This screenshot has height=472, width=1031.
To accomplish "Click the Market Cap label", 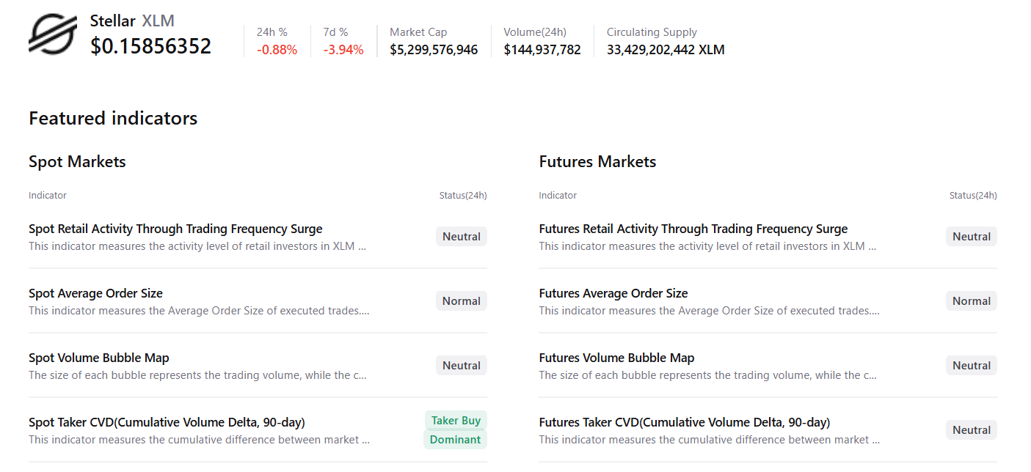I will tap(418, 32).
